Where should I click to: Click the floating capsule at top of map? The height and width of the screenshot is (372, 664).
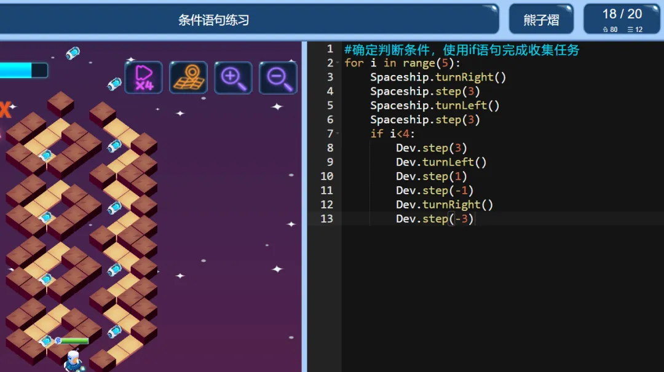point(73,53)
